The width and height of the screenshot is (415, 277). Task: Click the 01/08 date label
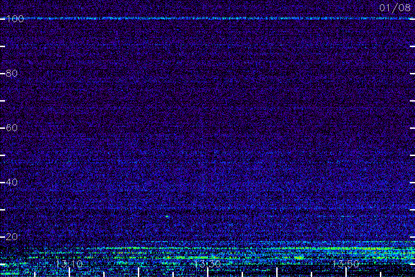pos(395,8)
